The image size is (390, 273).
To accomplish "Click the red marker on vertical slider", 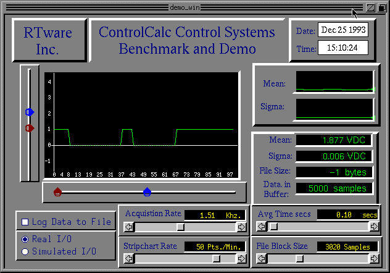I will (30, 128).
